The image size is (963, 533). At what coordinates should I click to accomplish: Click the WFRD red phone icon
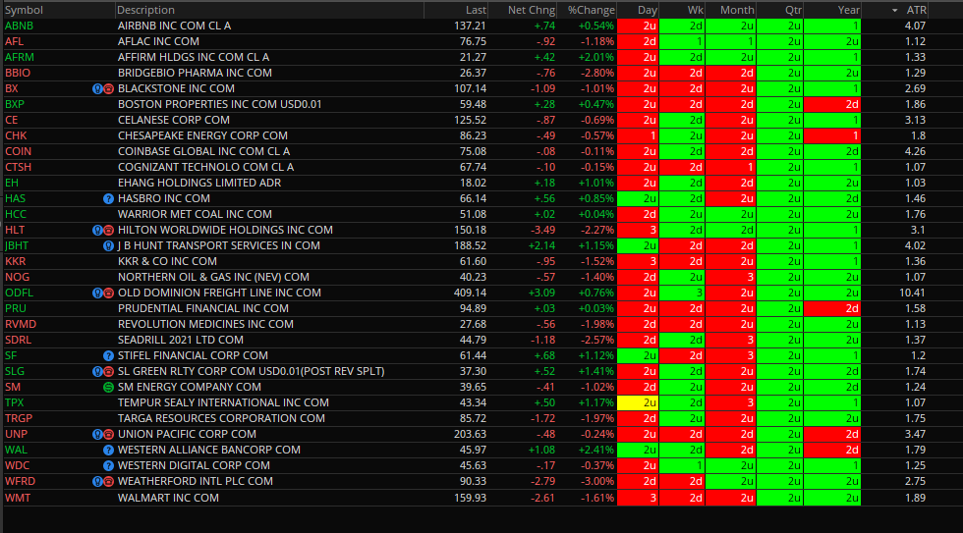click(x=109, y=482)
